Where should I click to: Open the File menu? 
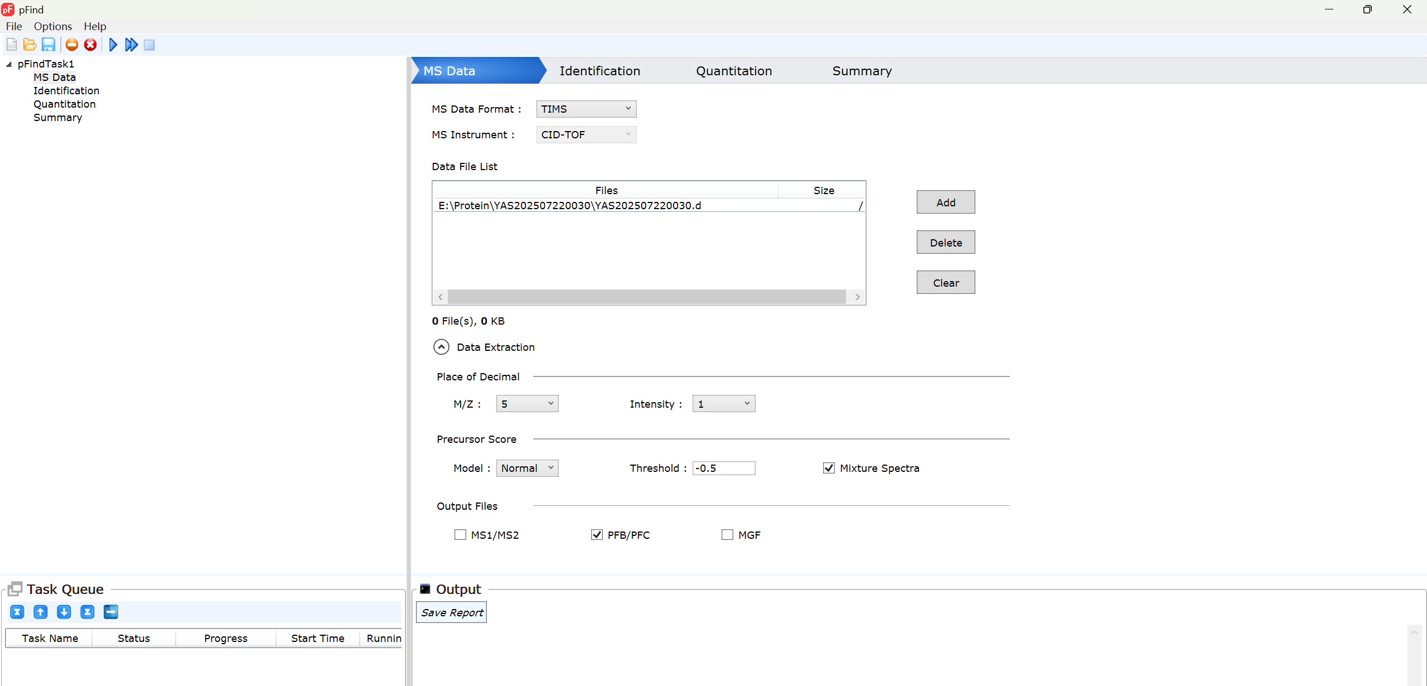14,26
